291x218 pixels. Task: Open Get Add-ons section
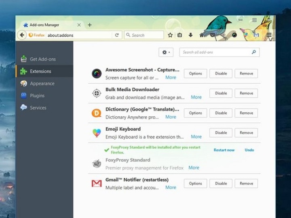44,59
